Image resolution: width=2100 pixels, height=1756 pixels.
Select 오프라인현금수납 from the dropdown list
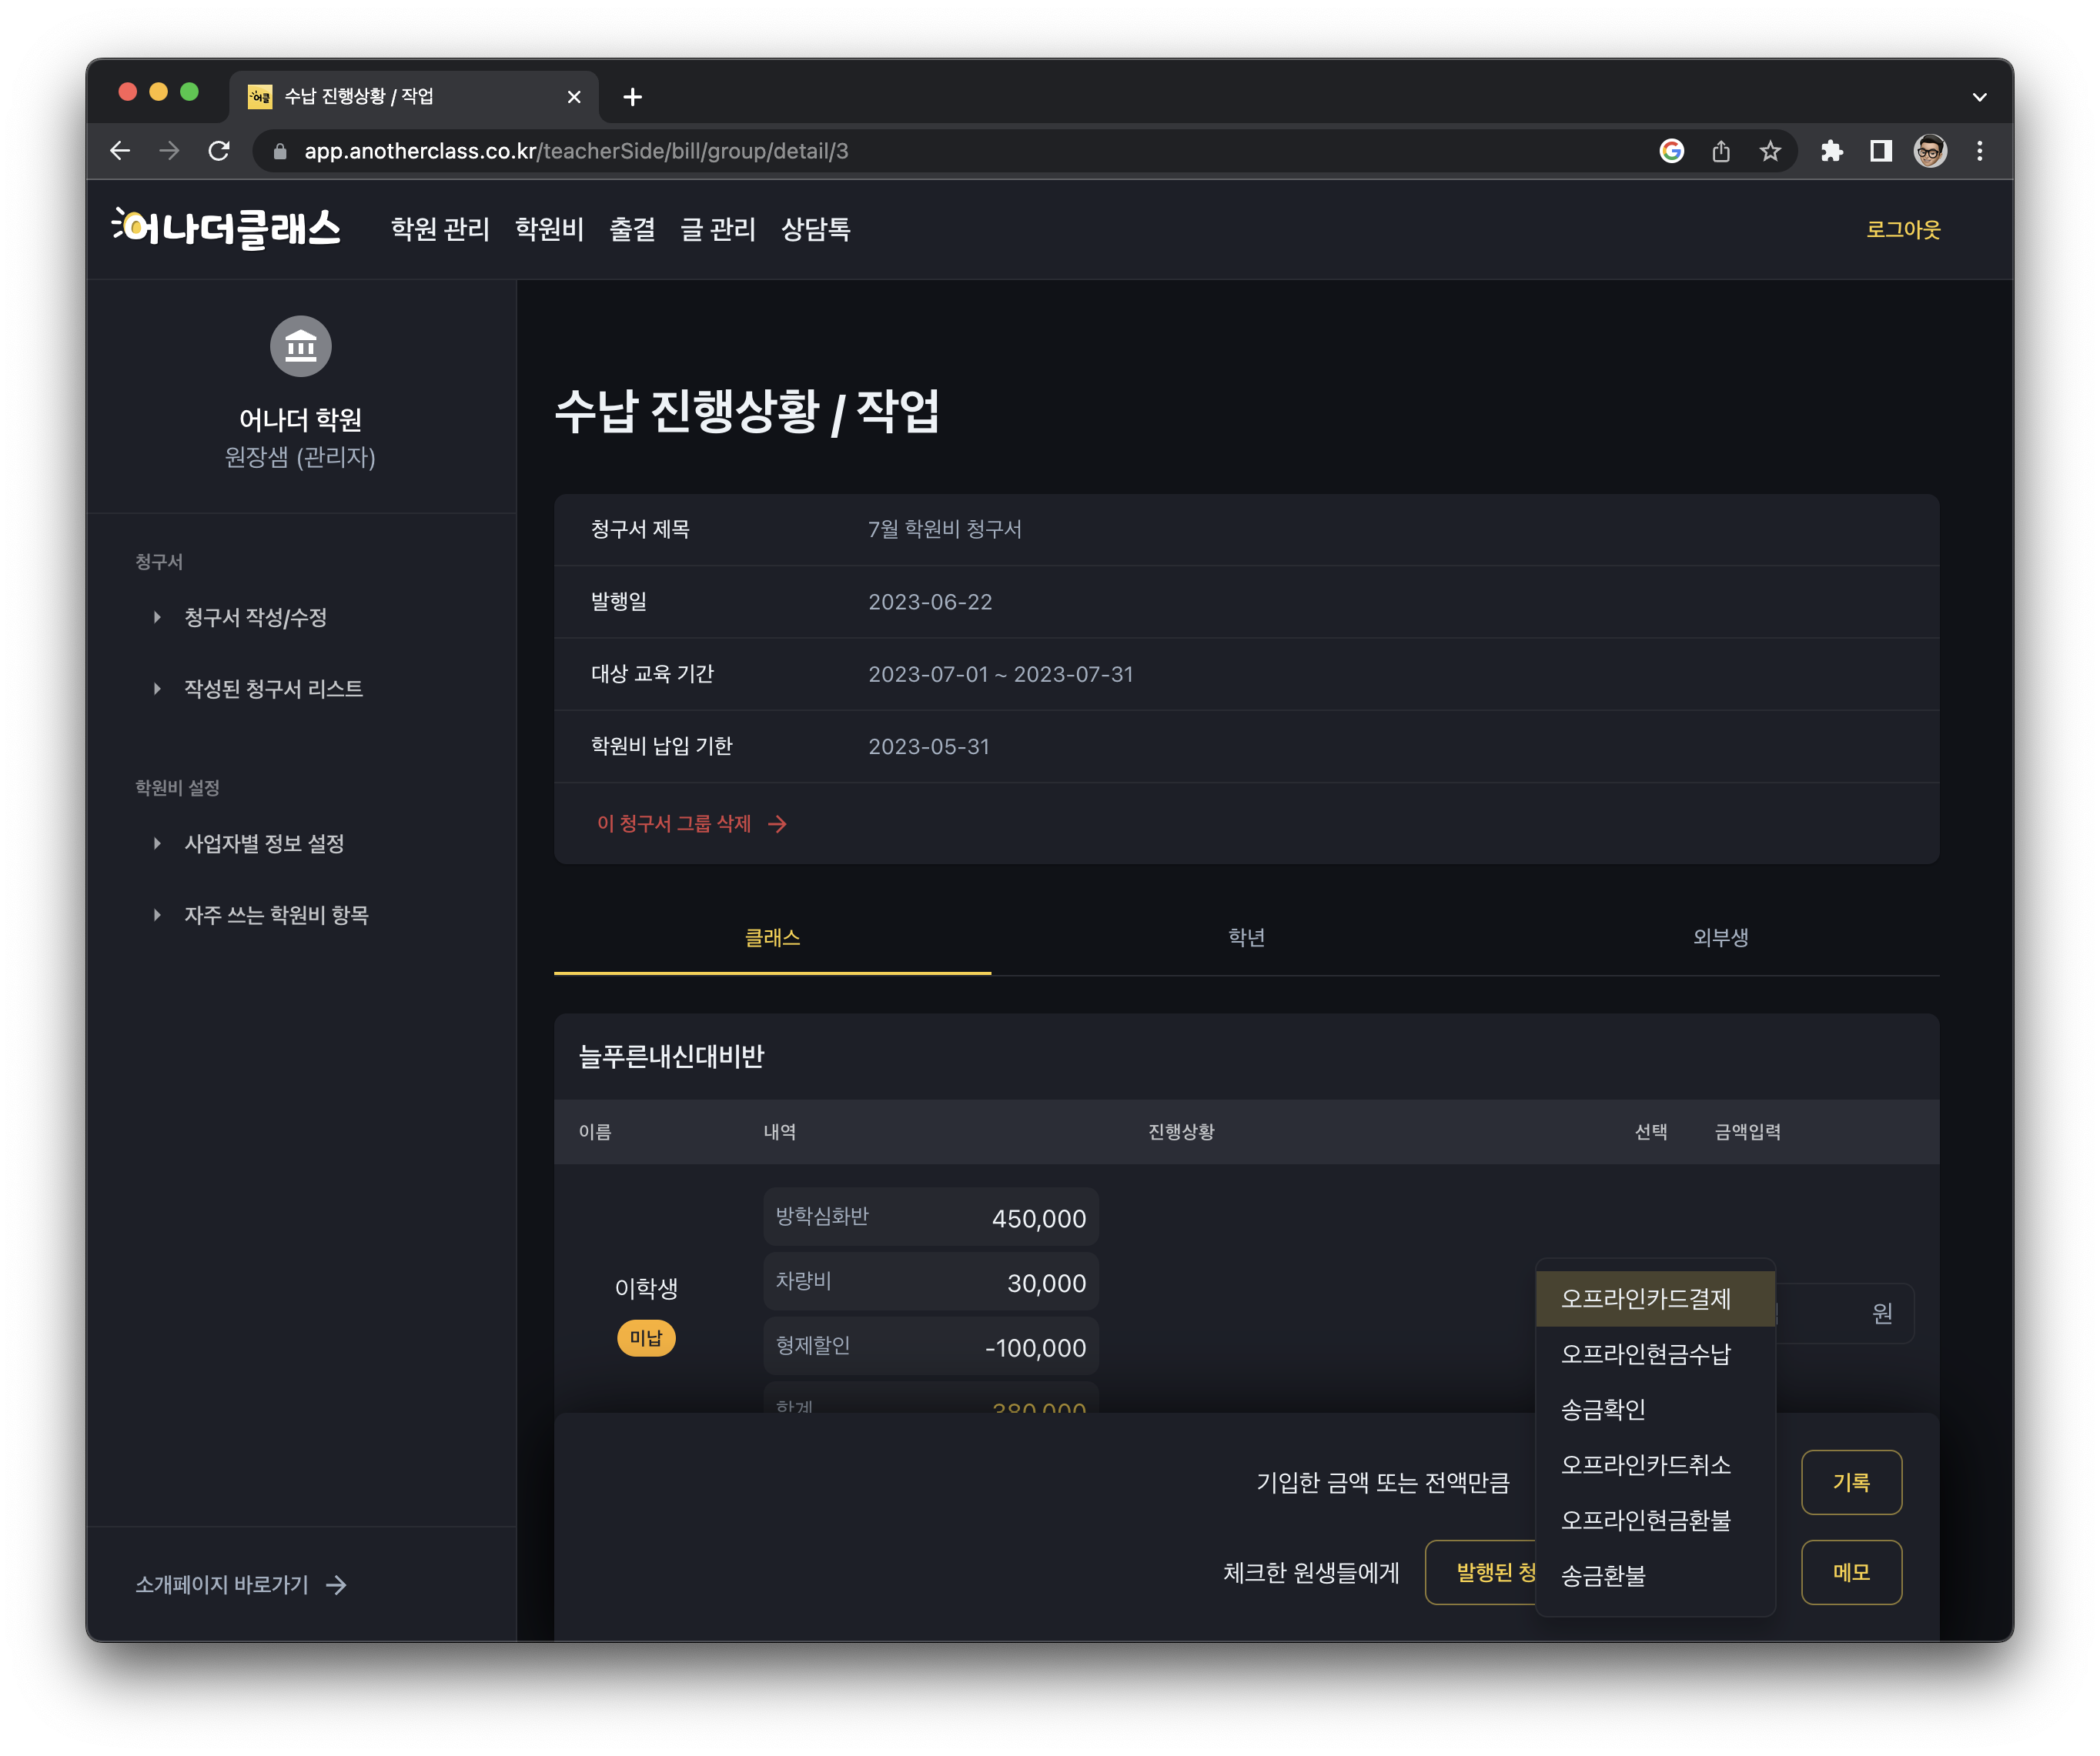(1645, 1354)
